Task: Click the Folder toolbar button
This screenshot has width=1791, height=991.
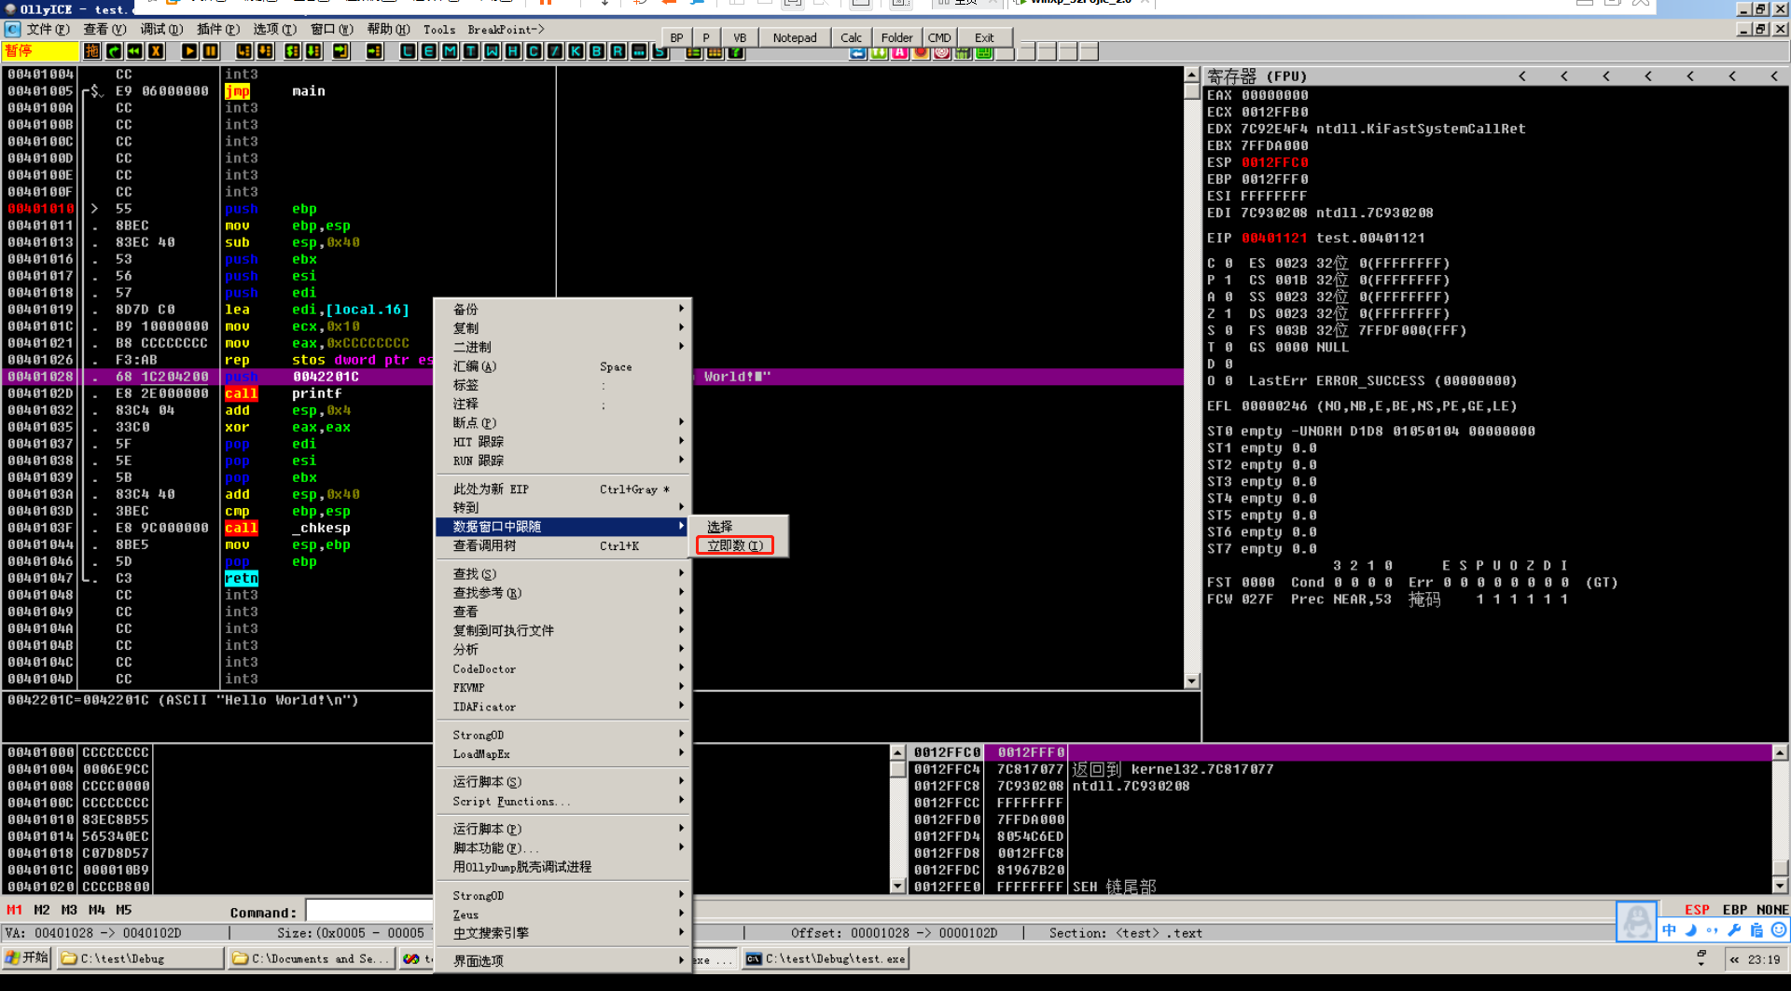Action: point(896,37)
